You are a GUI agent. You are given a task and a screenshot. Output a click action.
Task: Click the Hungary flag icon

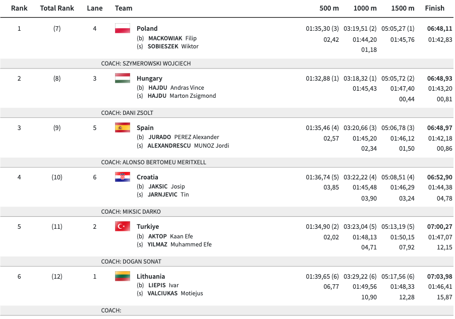(123, 78)
